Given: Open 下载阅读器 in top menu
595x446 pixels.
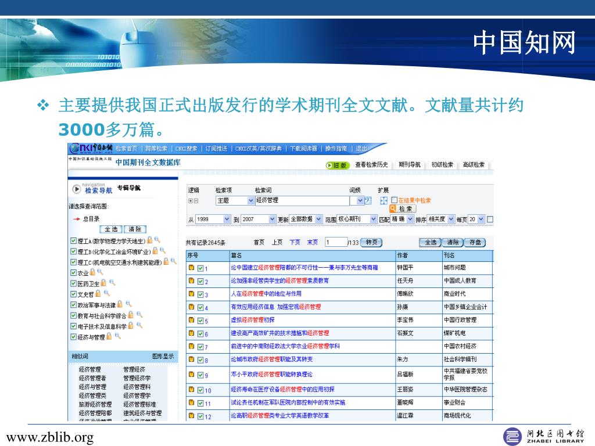Looking at the screenshot, I should click(x=303, y=149).
